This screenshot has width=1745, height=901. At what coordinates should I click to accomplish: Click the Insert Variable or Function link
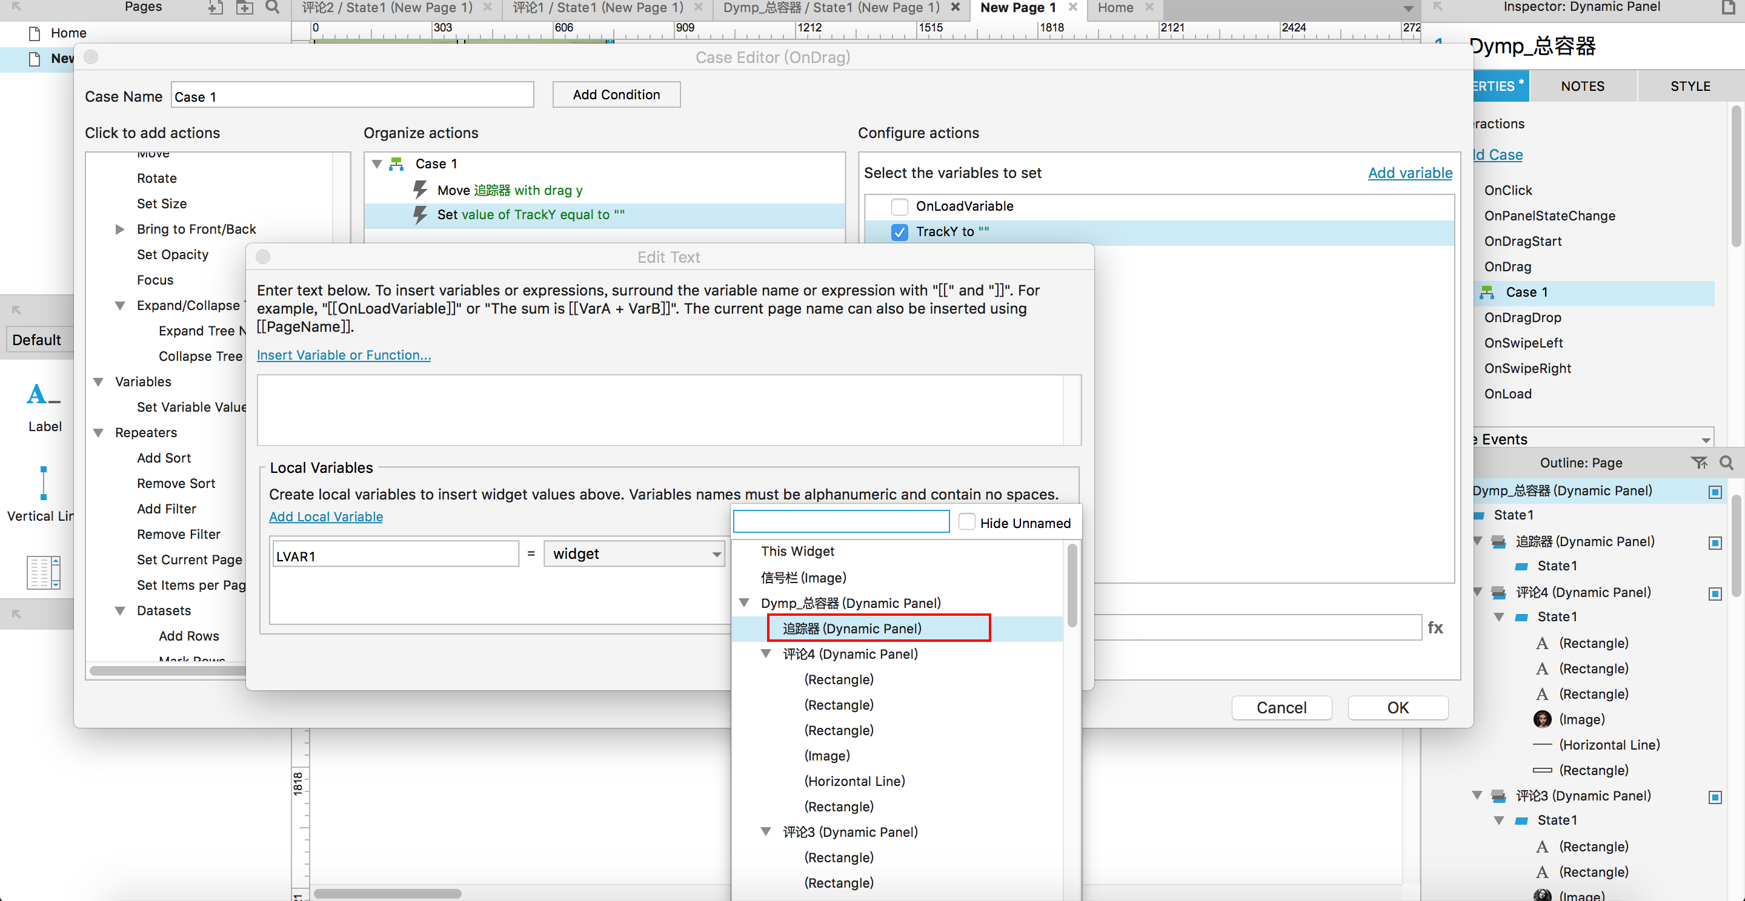click(344, 355)
